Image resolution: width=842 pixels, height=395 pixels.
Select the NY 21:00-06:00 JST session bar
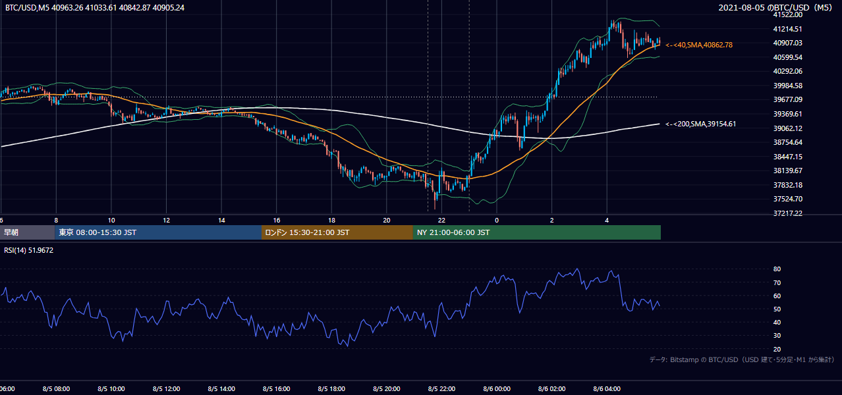(x=537, y=232)
